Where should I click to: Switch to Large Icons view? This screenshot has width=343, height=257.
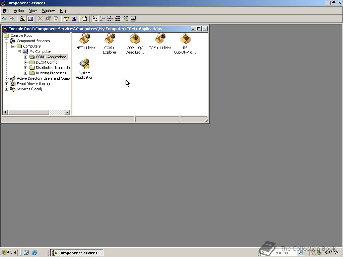point(95,19)
